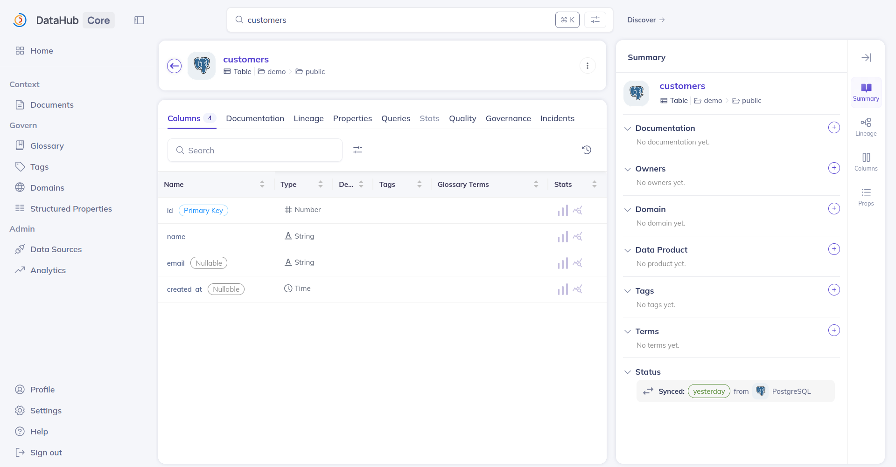
Task: Add glossary terms with the plus icon
Action: click(834, 330)
